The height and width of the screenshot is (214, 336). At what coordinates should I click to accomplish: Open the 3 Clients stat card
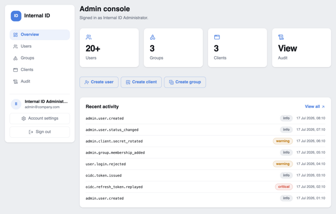click(237, 48)
